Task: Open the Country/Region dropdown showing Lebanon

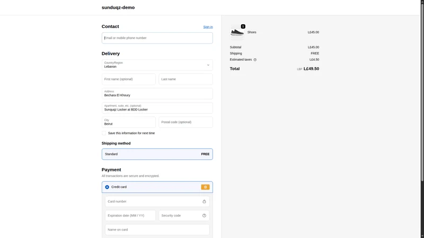Action: click(157, 65)
